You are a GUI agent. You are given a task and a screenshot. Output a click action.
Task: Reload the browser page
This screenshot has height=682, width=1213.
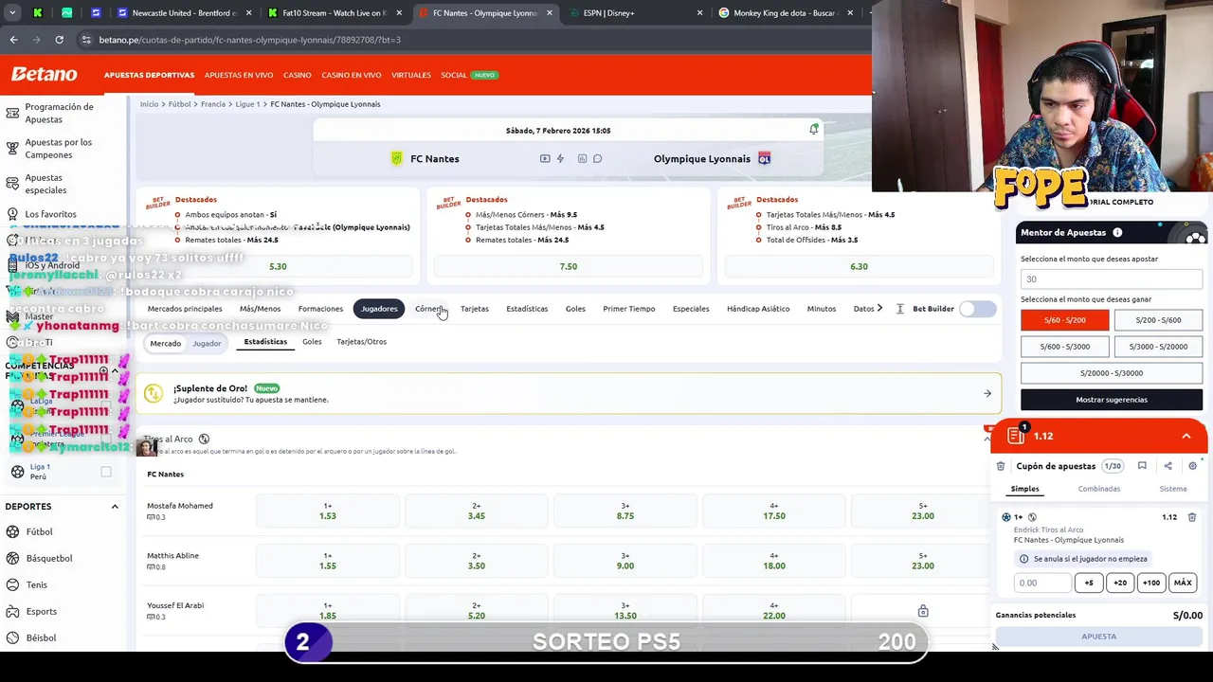[x=59, y=40]
